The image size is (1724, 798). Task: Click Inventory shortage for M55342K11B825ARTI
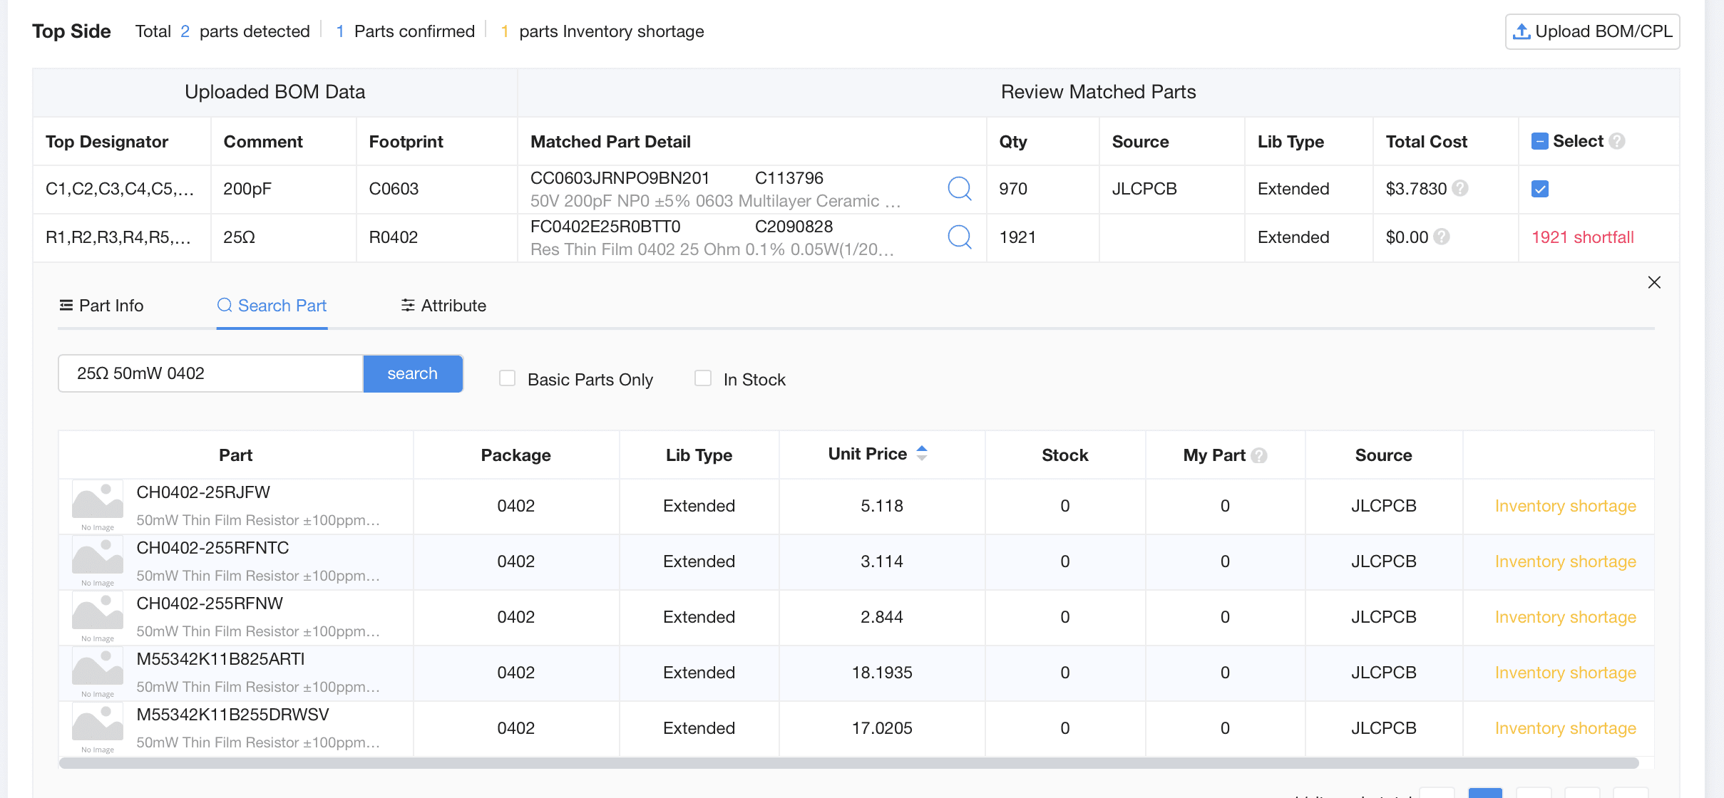click(x=1565, y=673)
